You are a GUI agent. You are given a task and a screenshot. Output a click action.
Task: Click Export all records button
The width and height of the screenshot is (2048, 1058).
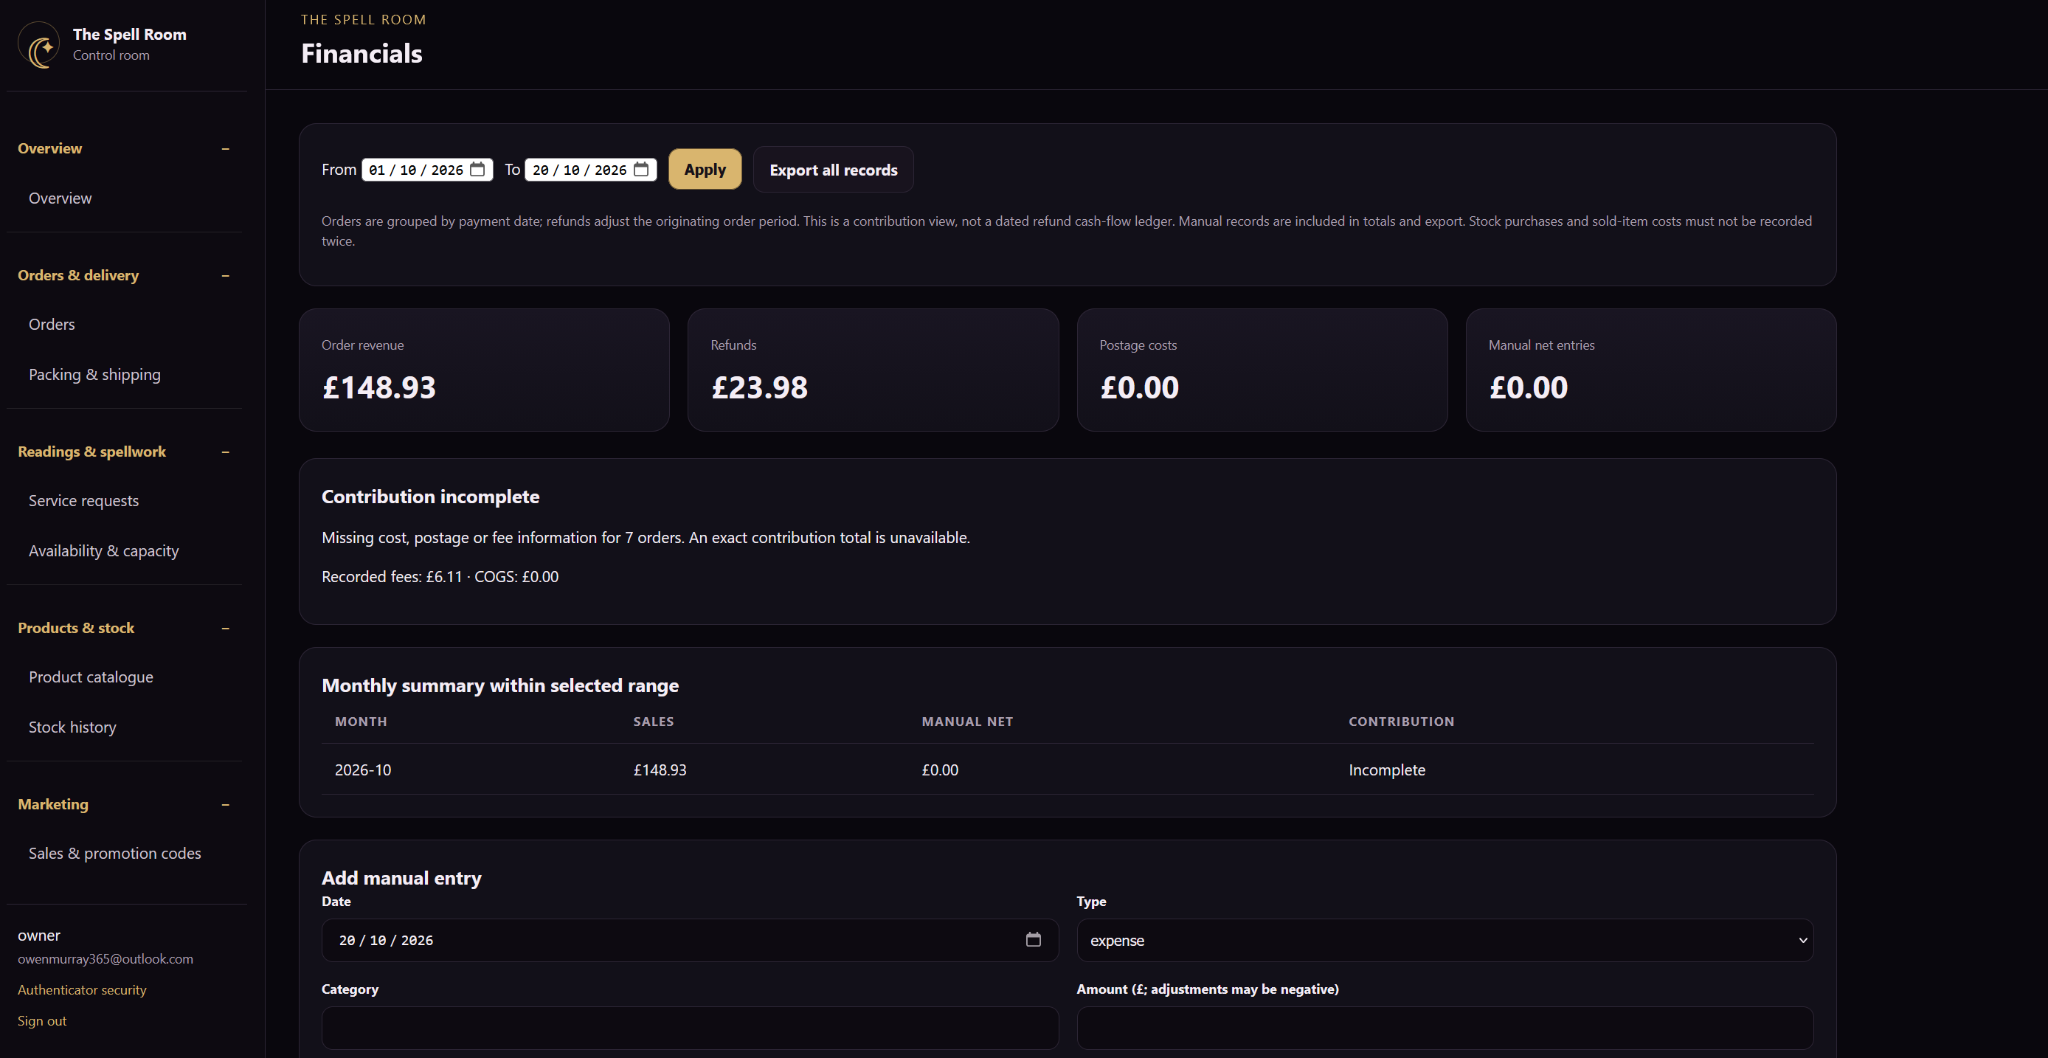pos(833,170)
